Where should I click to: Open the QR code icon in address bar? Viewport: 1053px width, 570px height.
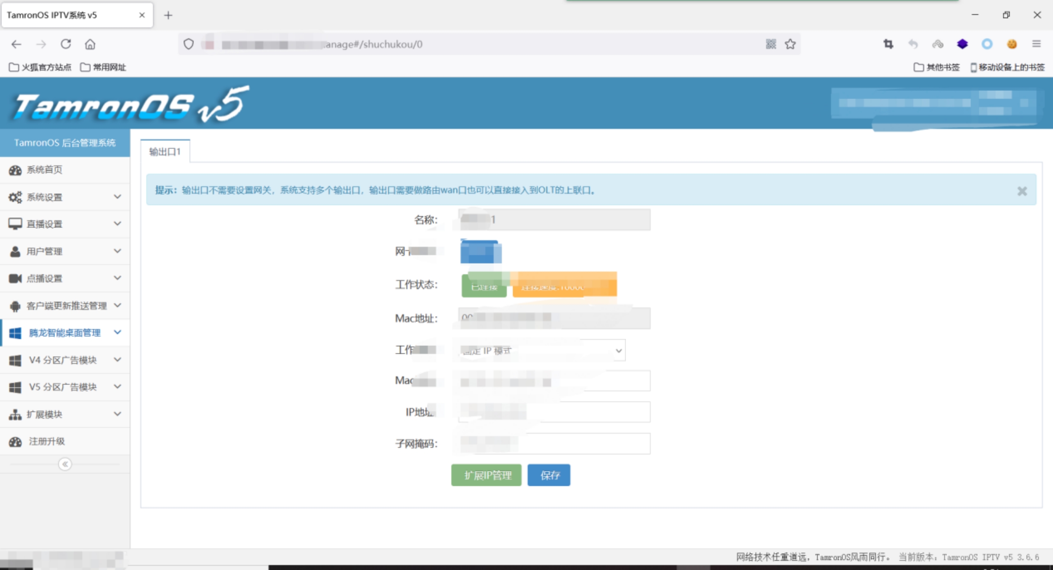(771, 44)
